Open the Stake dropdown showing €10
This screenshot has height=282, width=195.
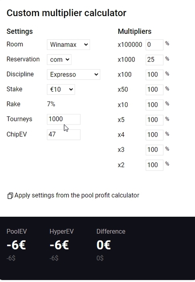[x=61, y=89]
